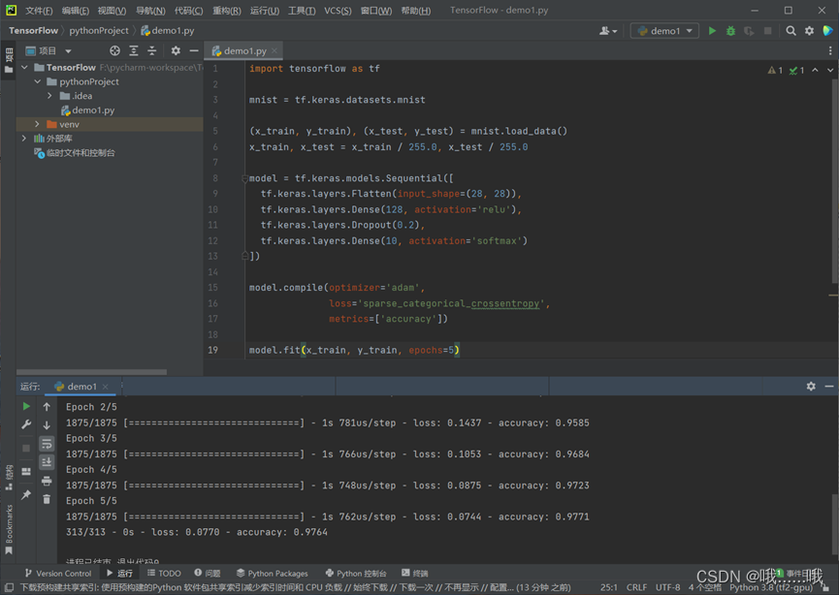Open the VCS(S) menu
The image size is (839, 595).
click(x=338, y=11)
